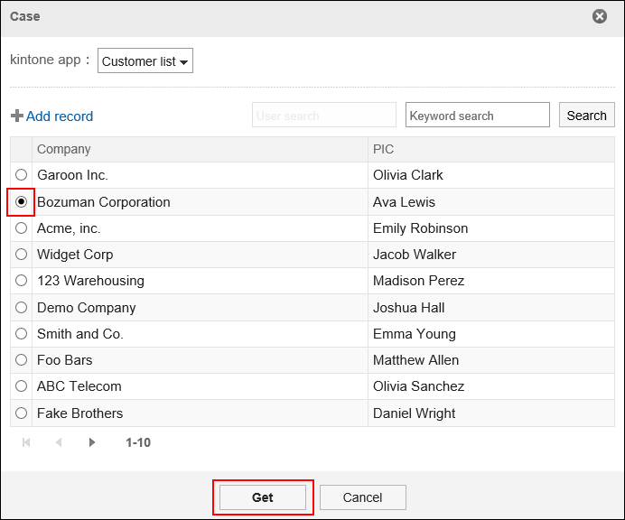Screen dimensions: 625x520
Task: Click the PIC column header
Action: [x=491, y=150]
